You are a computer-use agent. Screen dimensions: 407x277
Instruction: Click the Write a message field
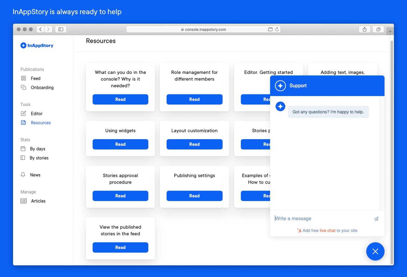322,219
